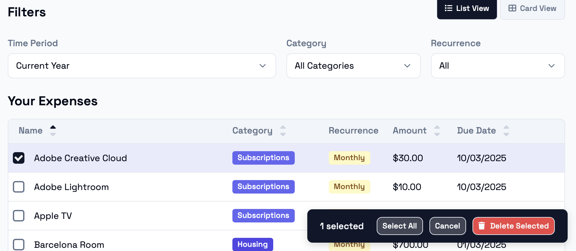This screenshot has height=251, width=576.
Task: Switch to the Card View tab
Action: (x=532, y=9)
